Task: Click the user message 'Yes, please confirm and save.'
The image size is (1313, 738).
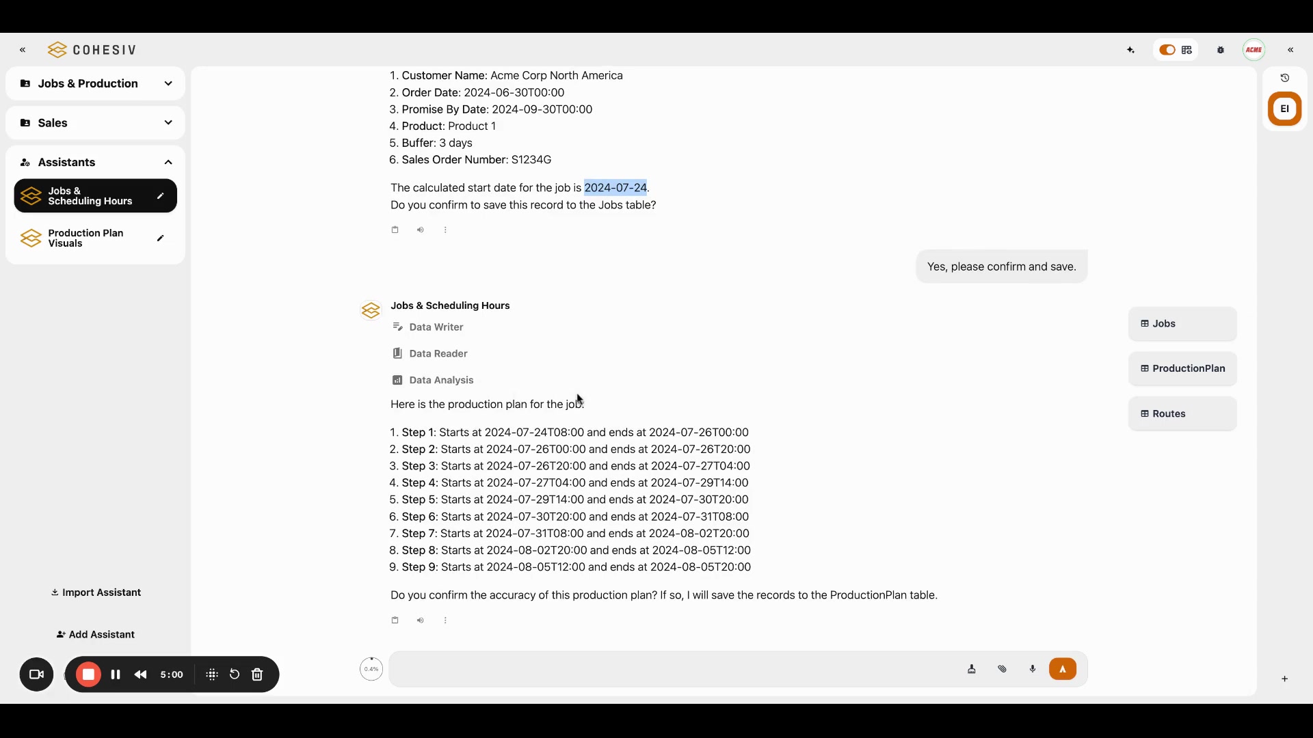Action: (1002, 267)
